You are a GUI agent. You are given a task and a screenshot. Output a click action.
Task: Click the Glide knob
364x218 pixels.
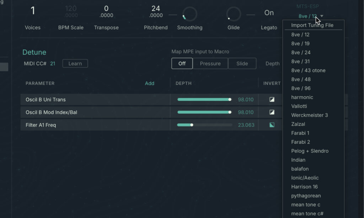[234, 14]
